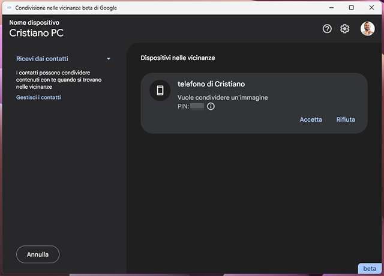384x276 pixels.
Task: Click the app icon in title bar
Action: click(9, 7)
